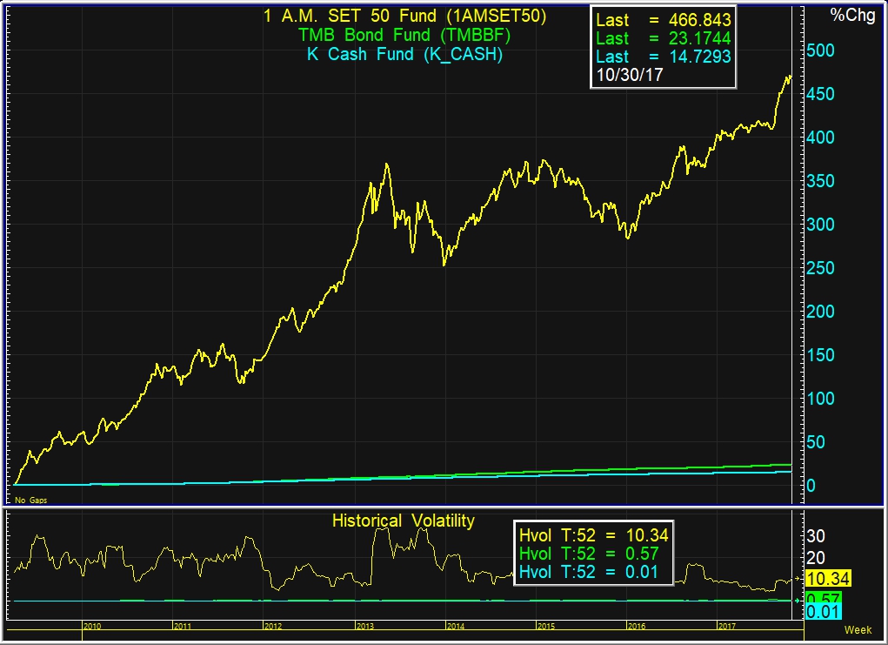The height and width of the screenshot is (645, 888).
Task: Select the yellow Hvol T:52 10.34 row
Action: tap(593, 534)
